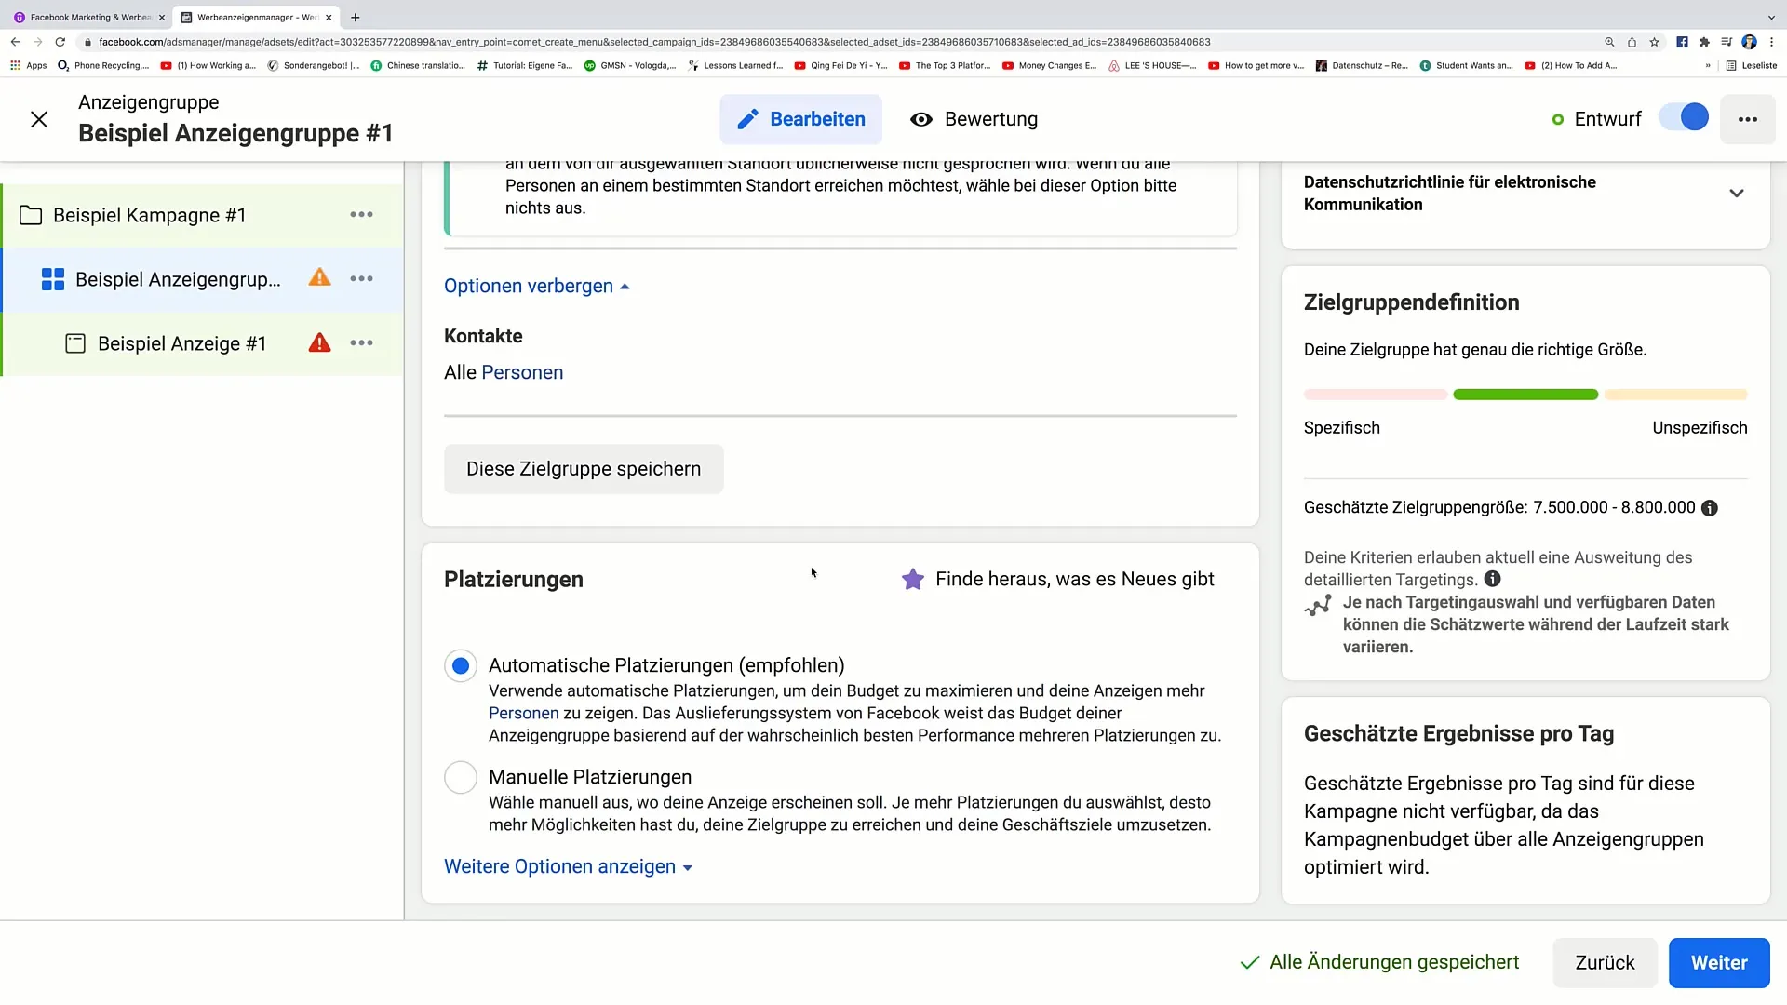Click Weiter button to proceed

(1719, 962)
